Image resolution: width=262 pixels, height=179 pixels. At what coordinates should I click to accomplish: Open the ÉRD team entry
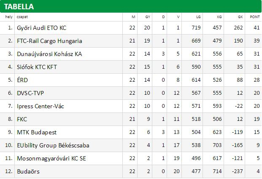(x=22, y=80)
